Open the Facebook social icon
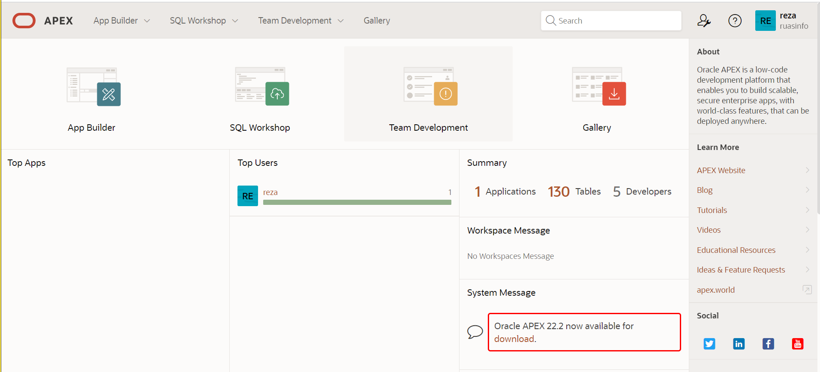820x372 pixels. coord(768,344)
